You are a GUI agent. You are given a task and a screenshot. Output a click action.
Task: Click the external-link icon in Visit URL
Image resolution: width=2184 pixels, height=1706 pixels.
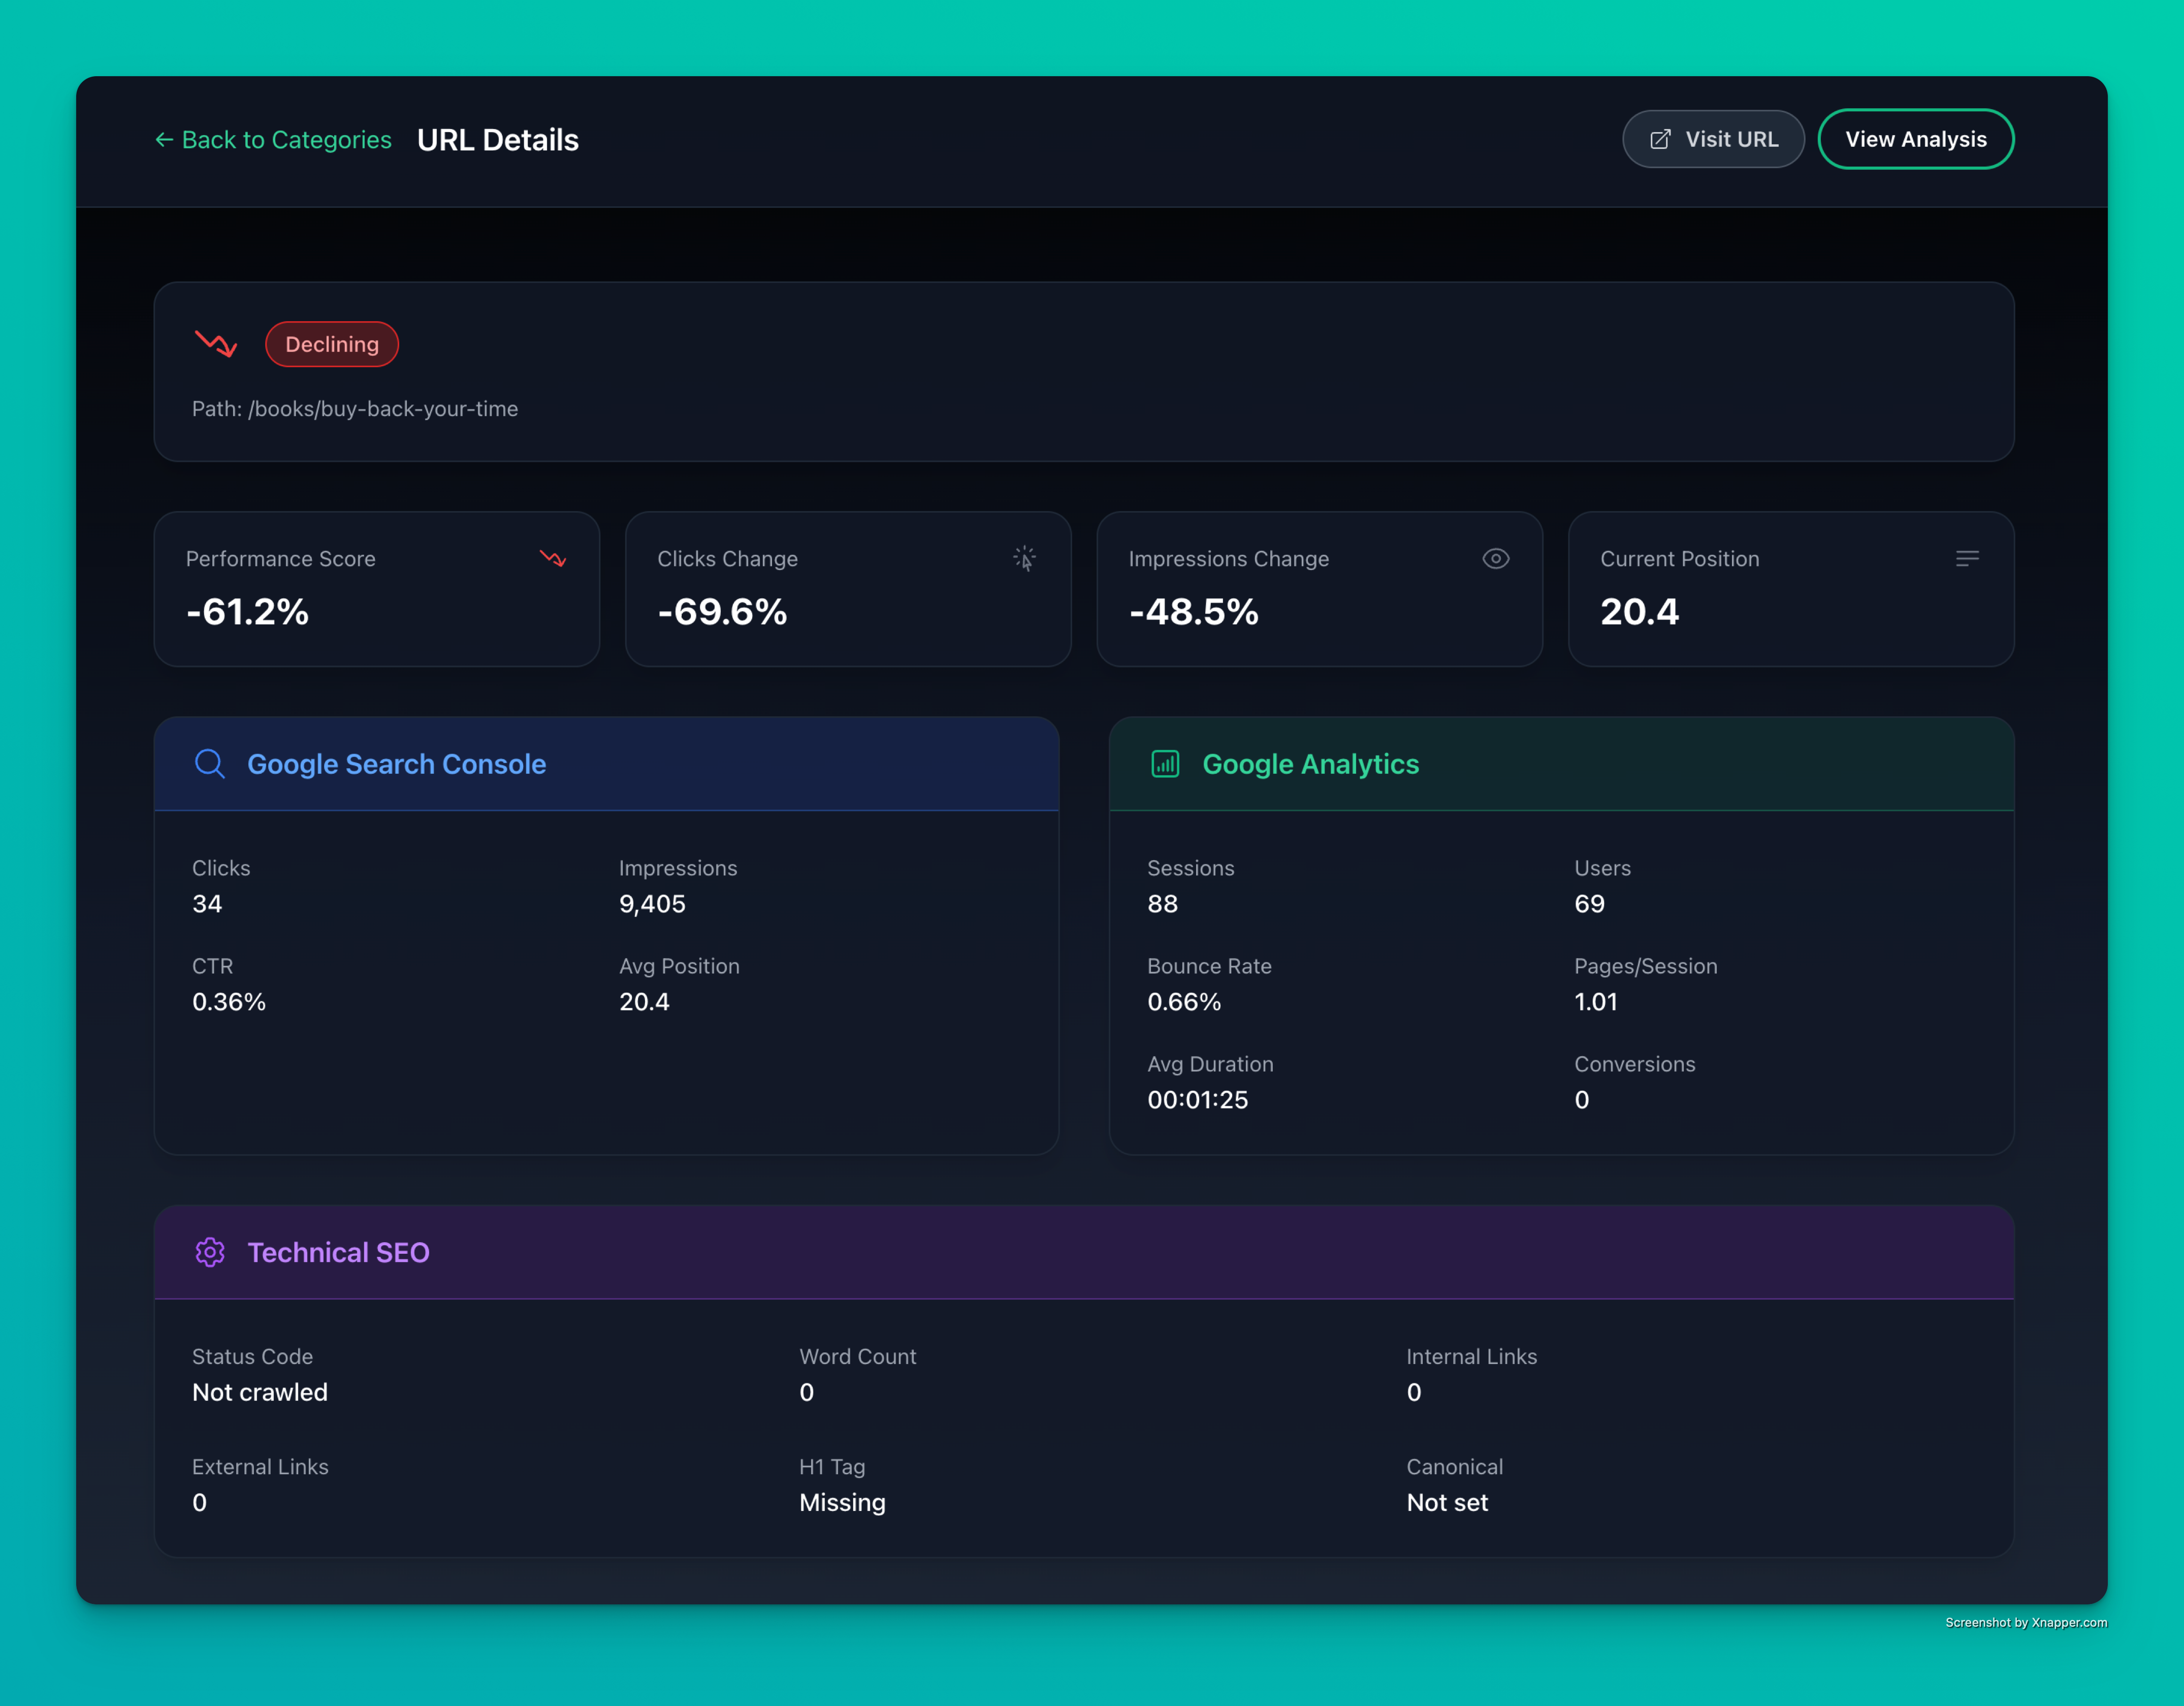coord(1660,139)
